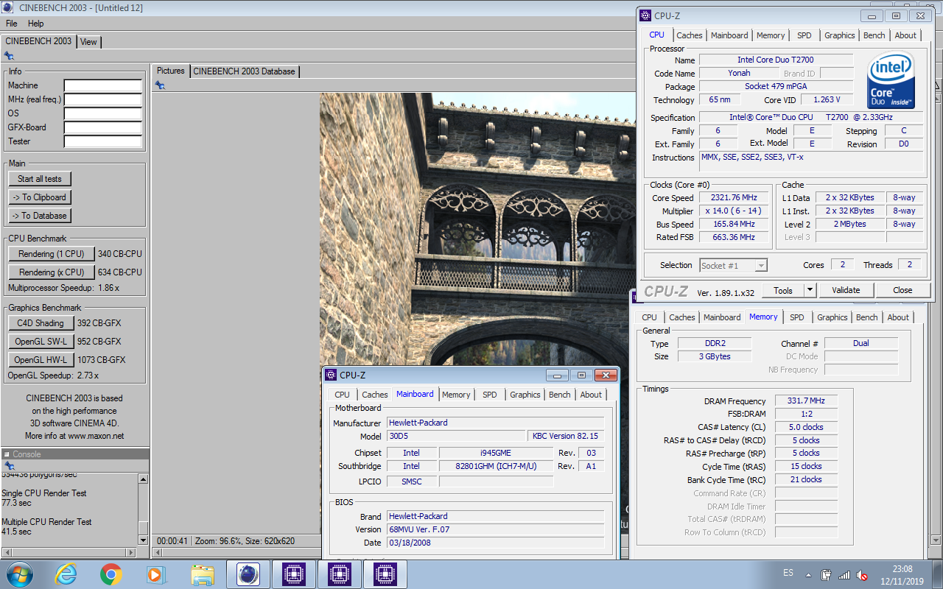943x589 pixels.
Task: Click the Console scrollbar down arrow
Action: pos(144,540)
